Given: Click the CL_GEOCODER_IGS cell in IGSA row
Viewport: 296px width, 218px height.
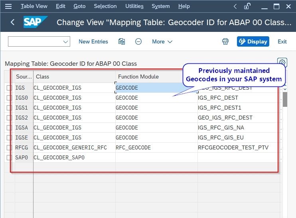Looking at the screenshot, I should tap(74, 128).
